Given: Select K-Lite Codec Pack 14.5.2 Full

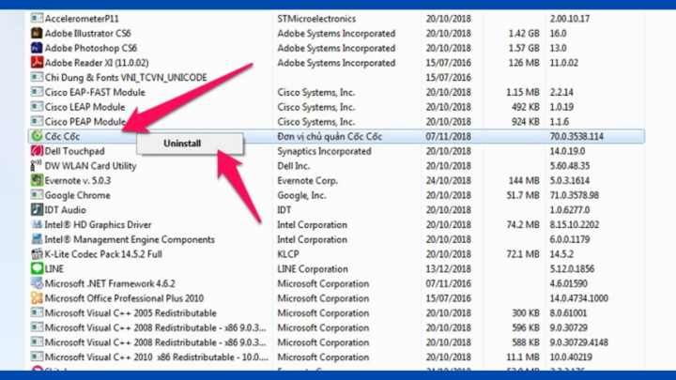Looking at the screenshot, I should [x=103, y=254].
